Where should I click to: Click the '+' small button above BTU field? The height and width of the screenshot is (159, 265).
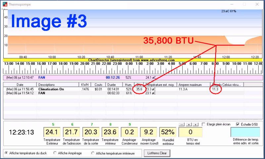pyautogui.click(x=195, y=124)
